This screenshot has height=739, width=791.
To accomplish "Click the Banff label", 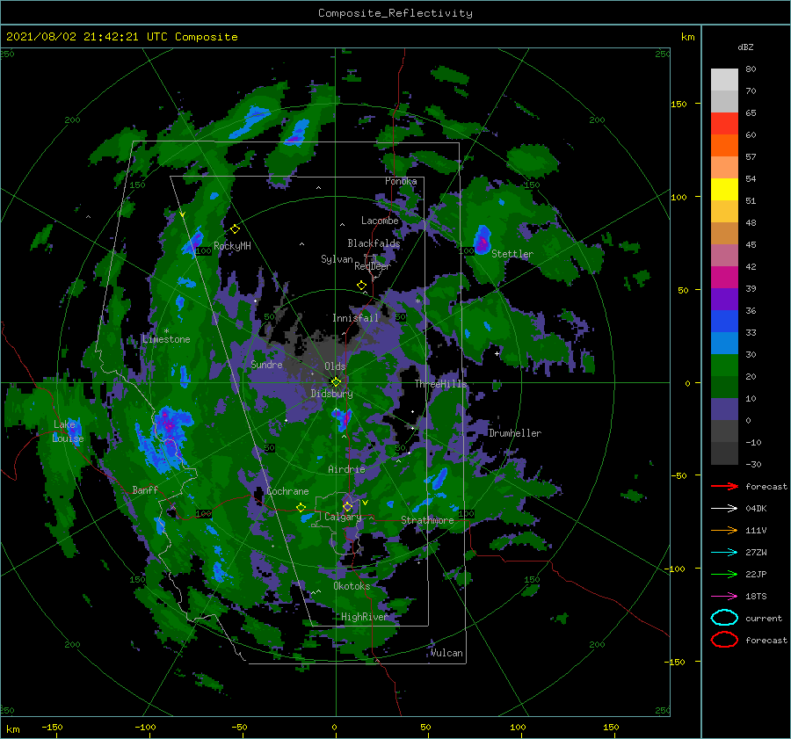I will click(145, 489).
